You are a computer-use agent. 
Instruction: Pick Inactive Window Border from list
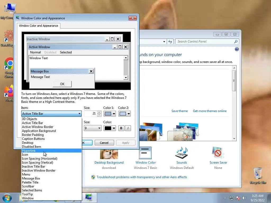(x=51, y=170)
